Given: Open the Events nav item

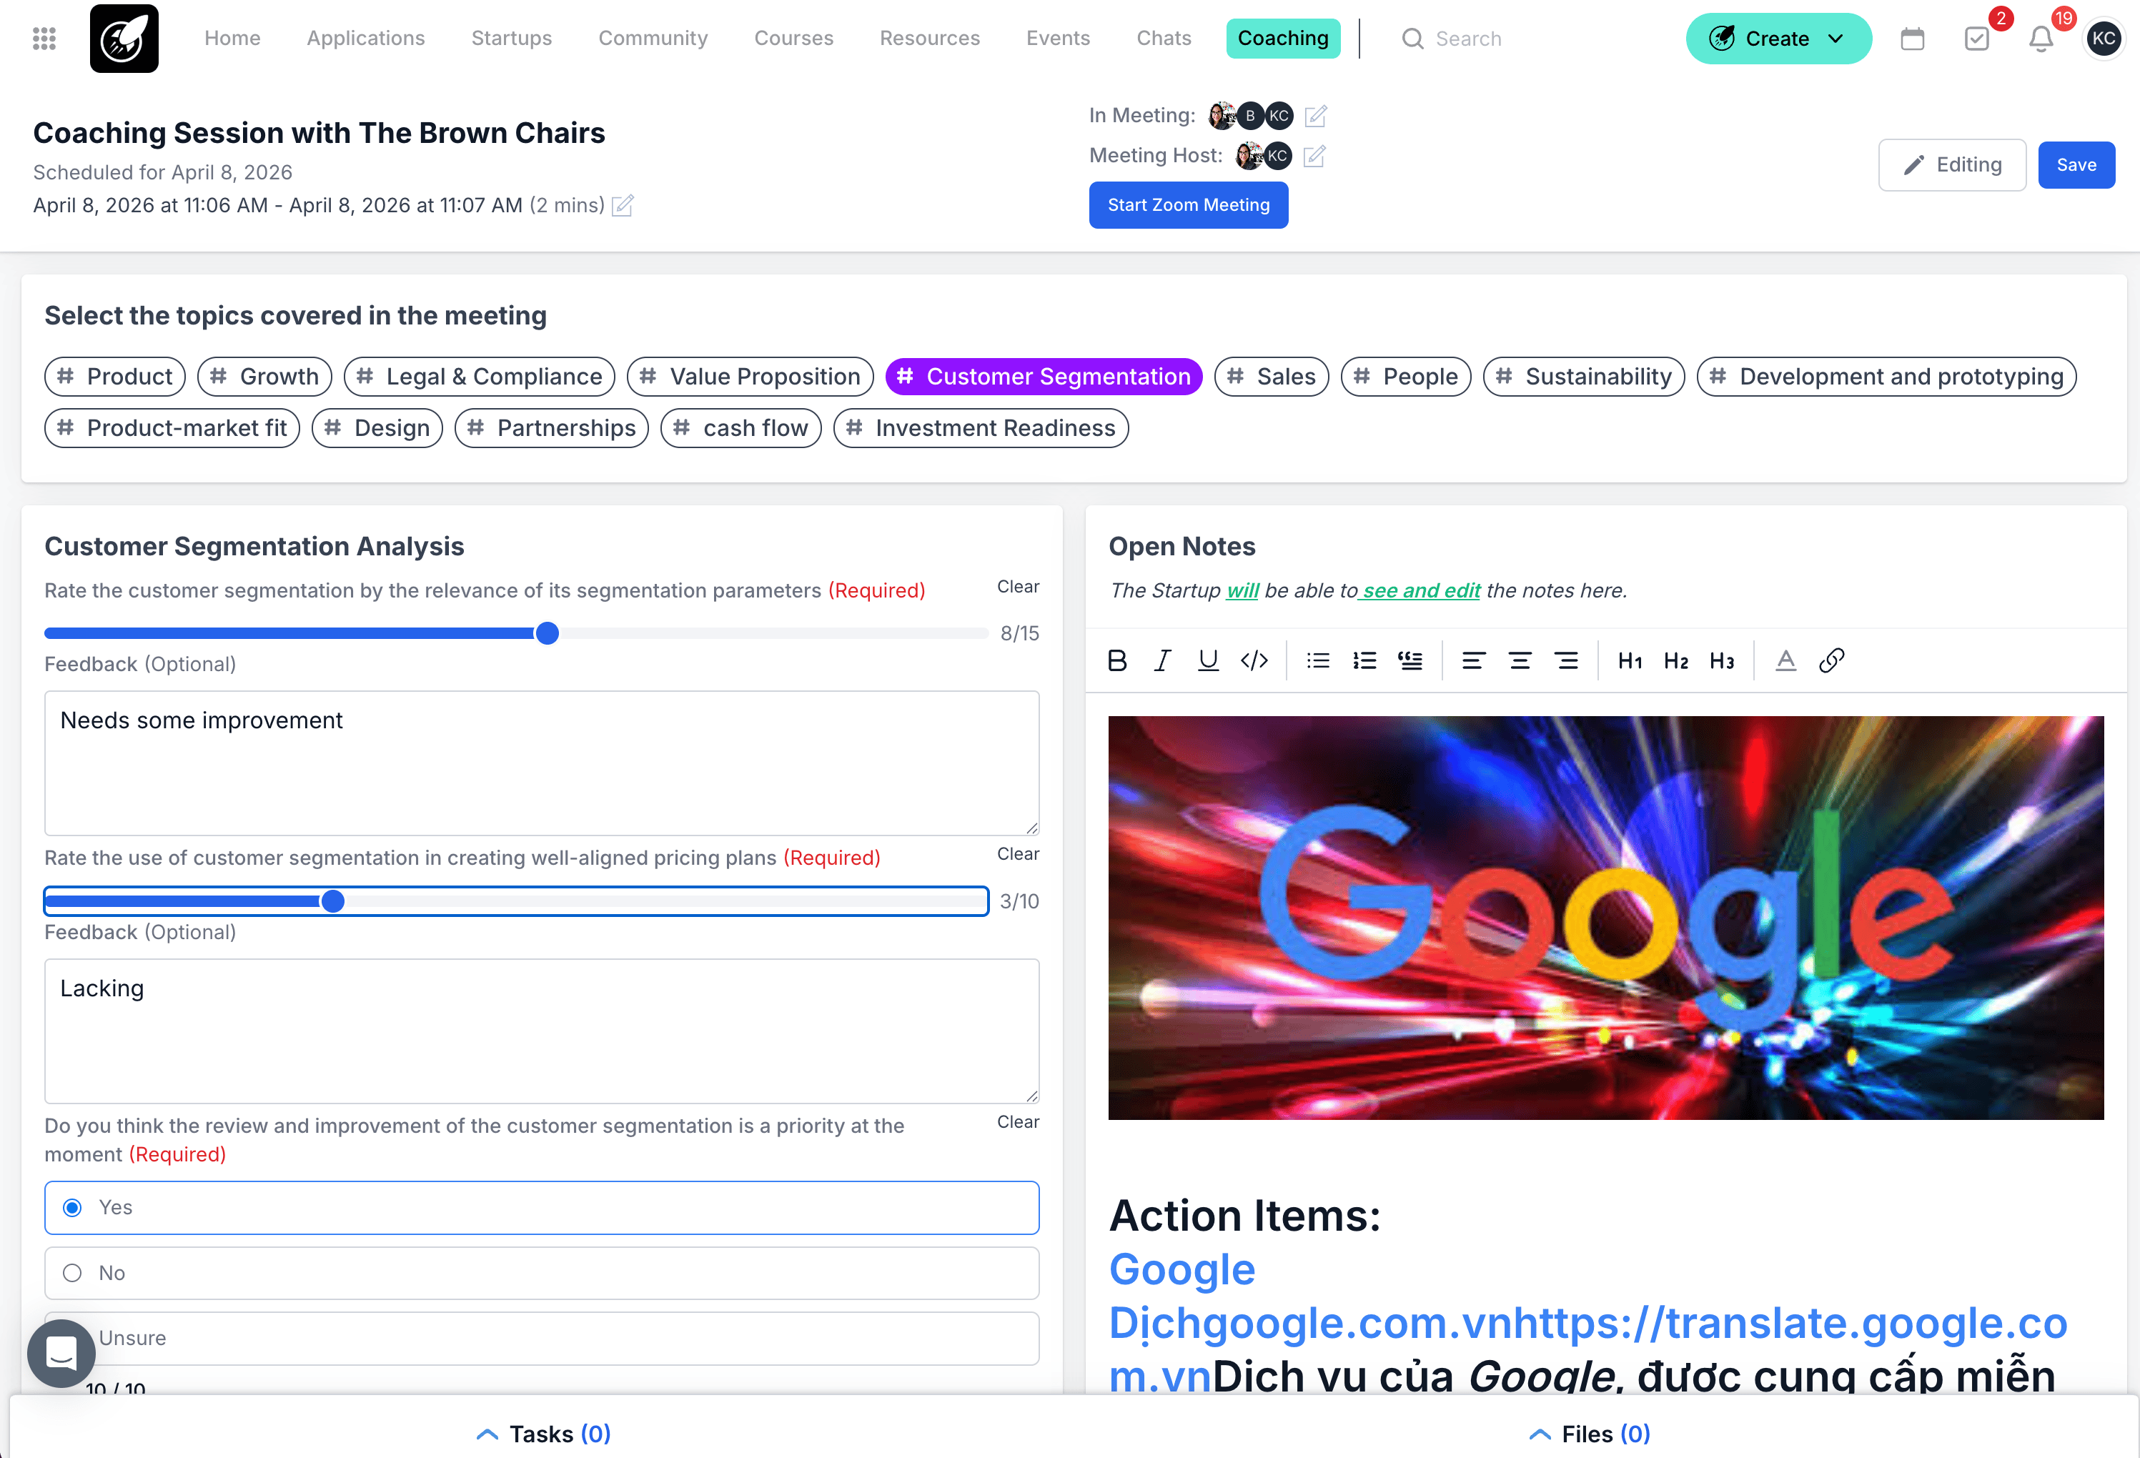Looking at the screenshot, I should pos(1057,39).
